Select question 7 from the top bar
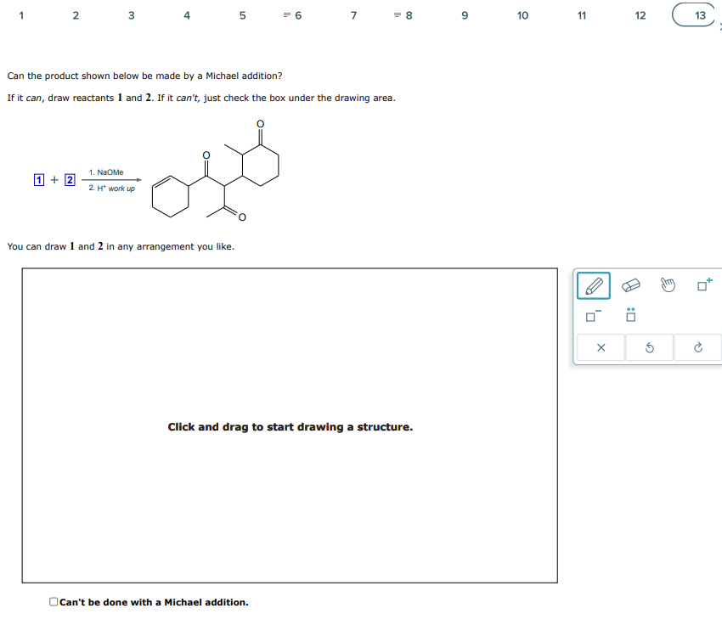This screenshot has height=642, width=722. click(353, 14)
